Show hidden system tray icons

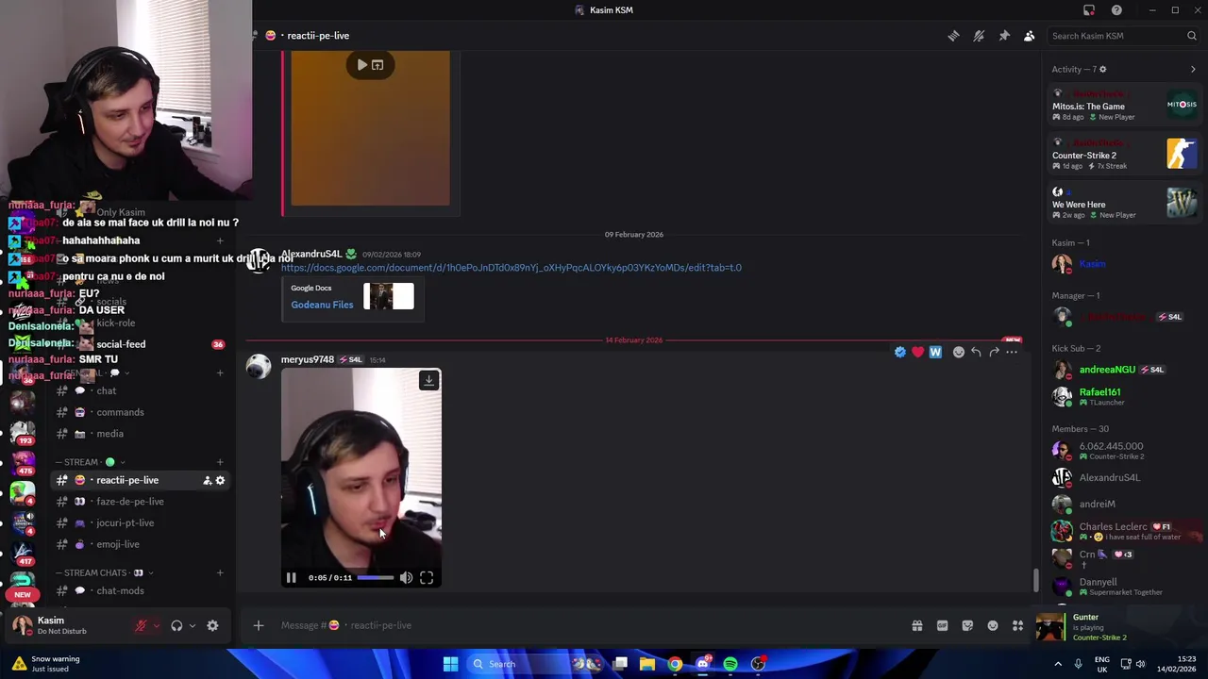click(x=1058, y=664)
